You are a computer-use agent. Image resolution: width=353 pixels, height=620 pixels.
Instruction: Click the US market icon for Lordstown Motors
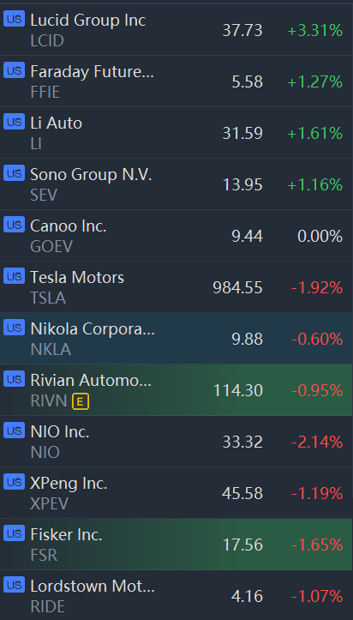15,585
